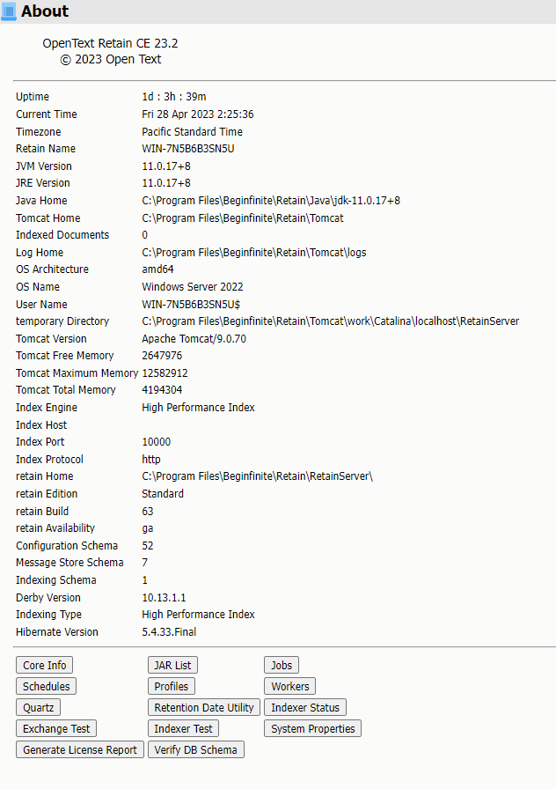Click Verify DB Schema button
Image resolution: width=556 pixels, height=789 pixels.
pyautogui.click(x=195, y=749)
